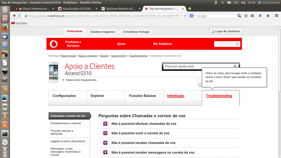This screenshot has width=281, height=158.
Task: Open YouTube bookmark in bookmarks bar
Action: coord(19,23)
